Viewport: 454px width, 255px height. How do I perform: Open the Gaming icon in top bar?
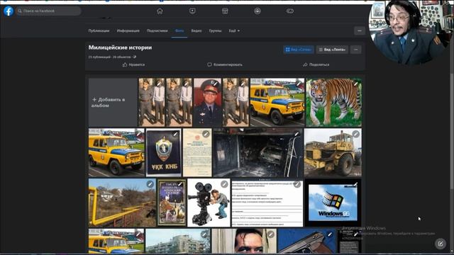290,11
